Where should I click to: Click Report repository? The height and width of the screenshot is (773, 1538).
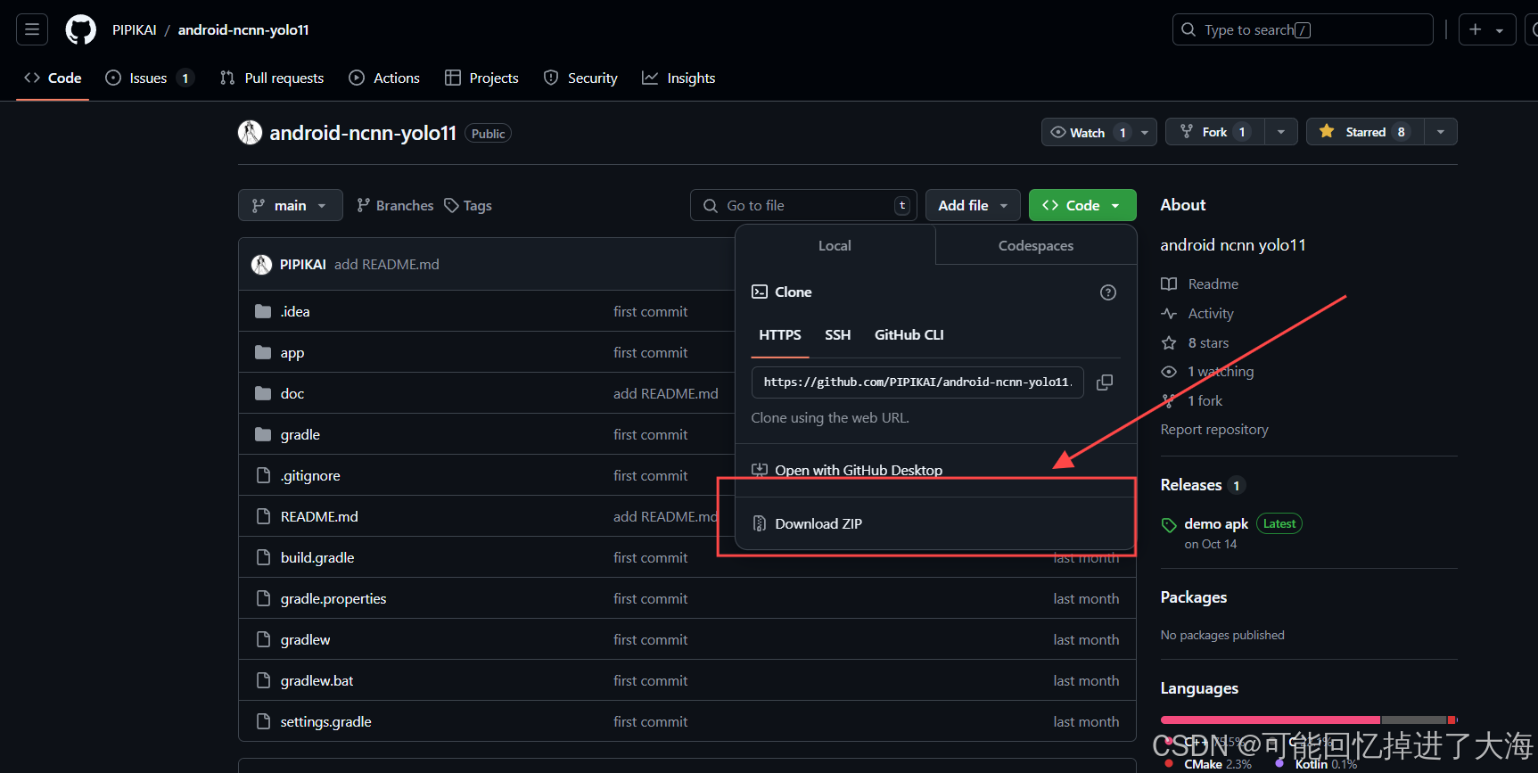pos(1214,429)
